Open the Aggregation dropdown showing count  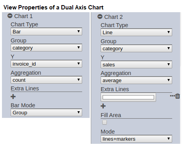(x=46, y=80)
